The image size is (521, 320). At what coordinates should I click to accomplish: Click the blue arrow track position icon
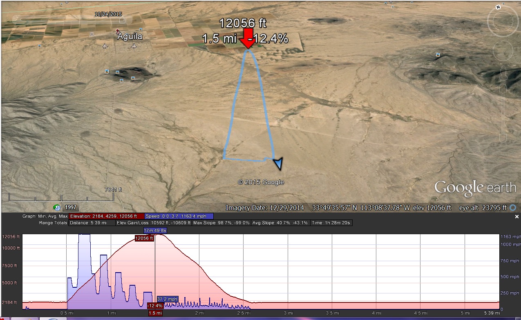pyautogui.click(x=278, y=163)
